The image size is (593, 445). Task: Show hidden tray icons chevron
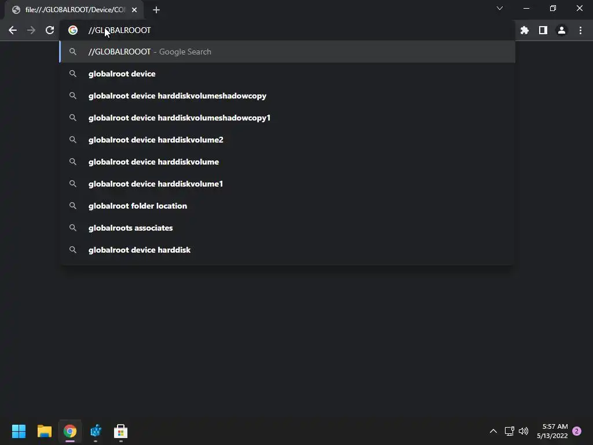[x=493, y=431]
